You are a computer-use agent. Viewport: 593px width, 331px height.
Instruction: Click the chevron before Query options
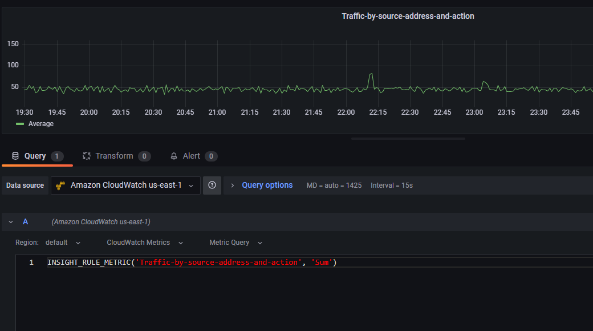click(231, 185)
